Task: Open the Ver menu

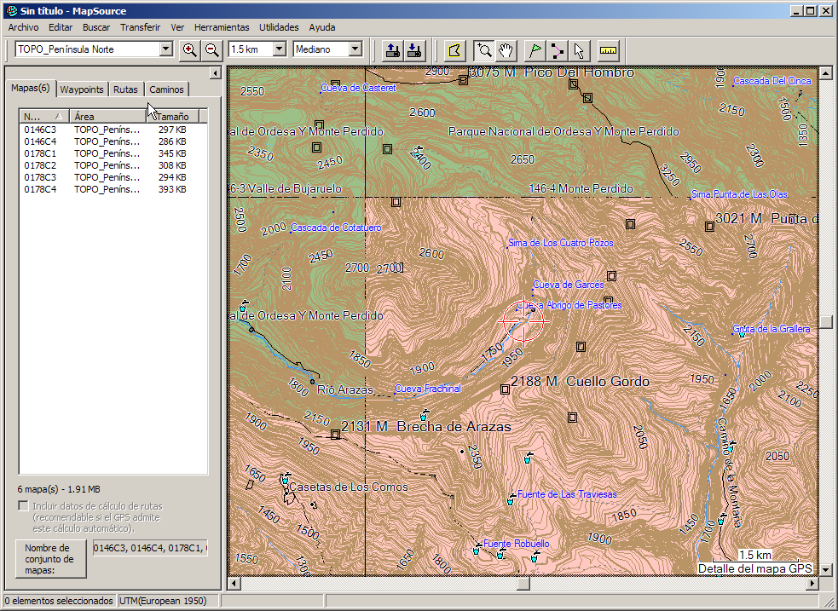Action: (x=177, y=27)
